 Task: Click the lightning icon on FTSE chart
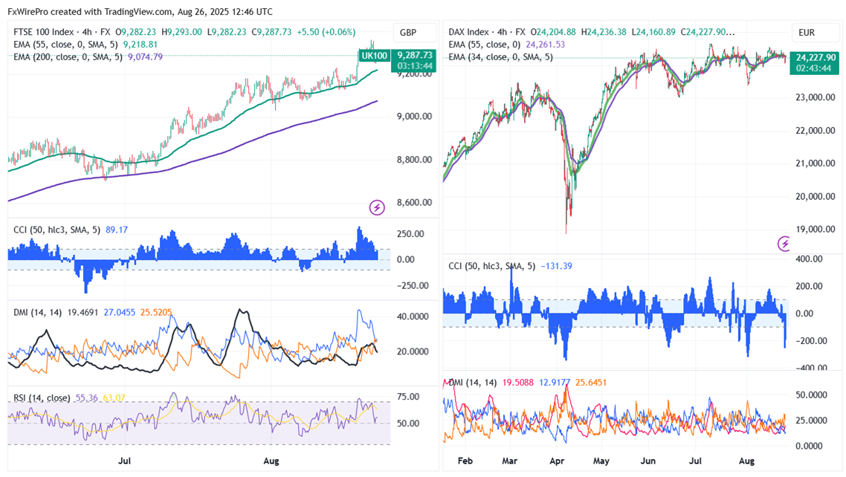(x=377, y=207)
